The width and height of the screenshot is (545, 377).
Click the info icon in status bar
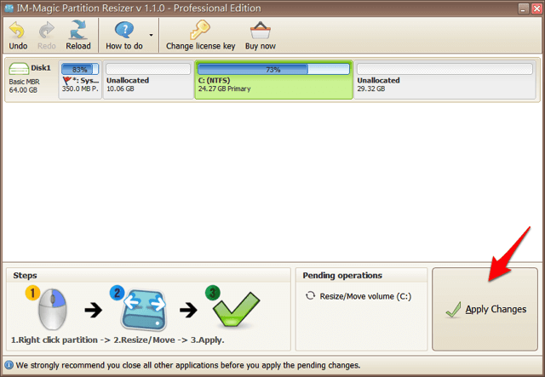[x=9, y=365]
